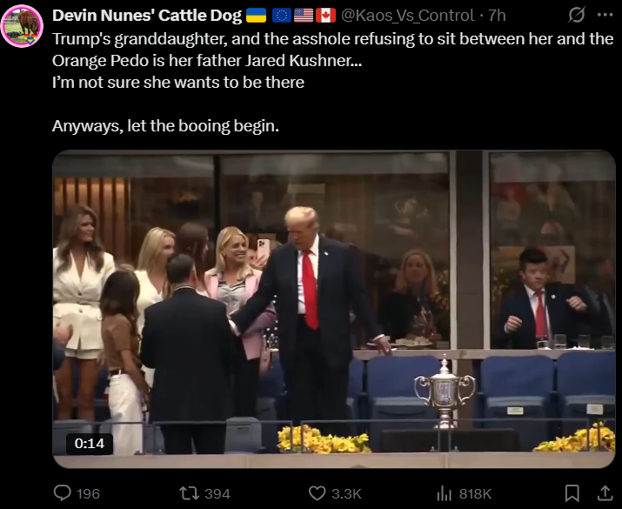Click the Canada flag emoji in name

(x=326, y=16)
